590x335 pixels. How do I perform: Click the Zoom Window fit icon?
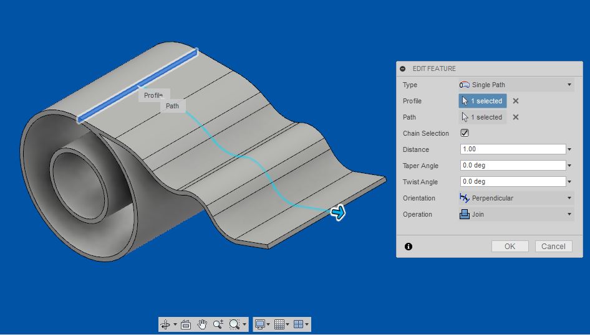pyautogui.click(x=235, y=324)
